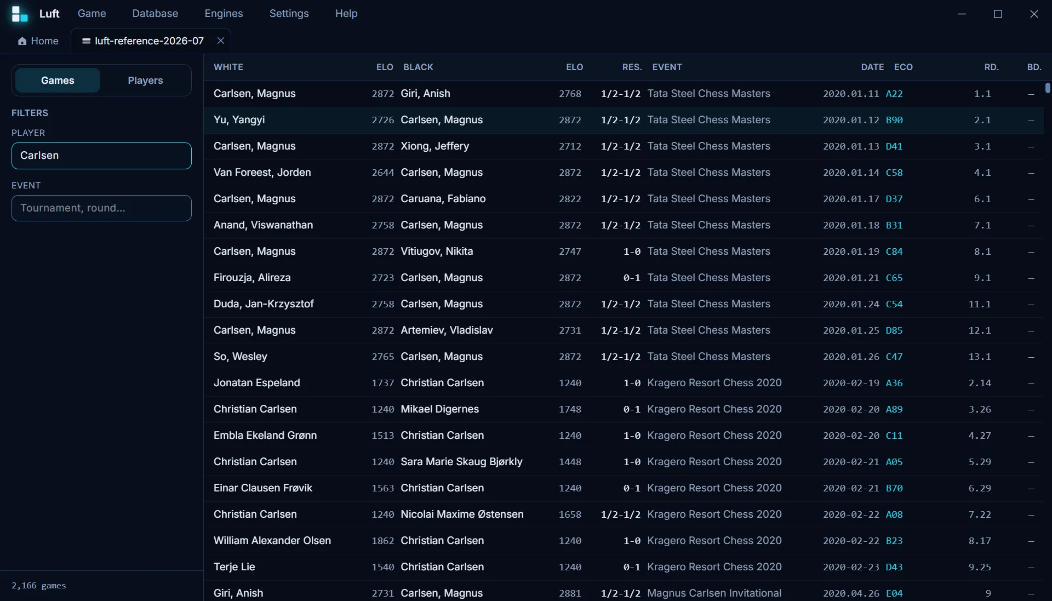Select game against Xiong, Jeffery
Viewport: 1052px width, 601px height.
coord(624,146)
